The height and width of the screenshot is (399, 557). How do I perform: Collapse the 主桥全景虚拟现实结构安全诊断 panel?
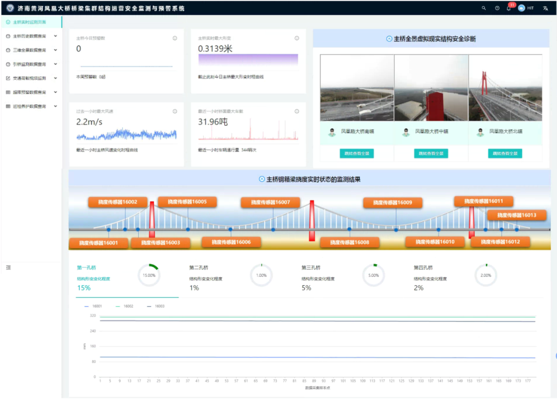pyautogui.click(x=389, y=39)
